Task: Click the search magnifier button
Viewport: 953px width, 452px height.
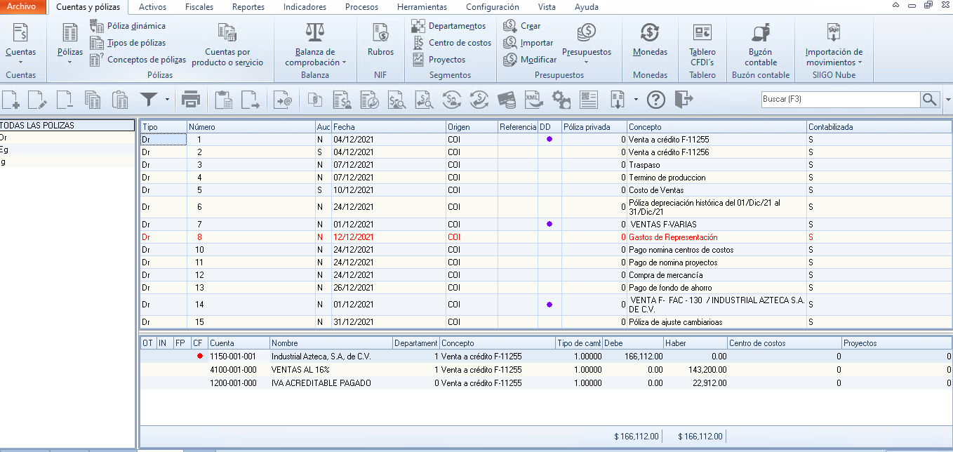Action: point(931,100)
